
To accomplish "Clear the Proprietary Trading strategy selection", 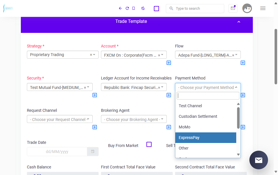I will (91, 55).
